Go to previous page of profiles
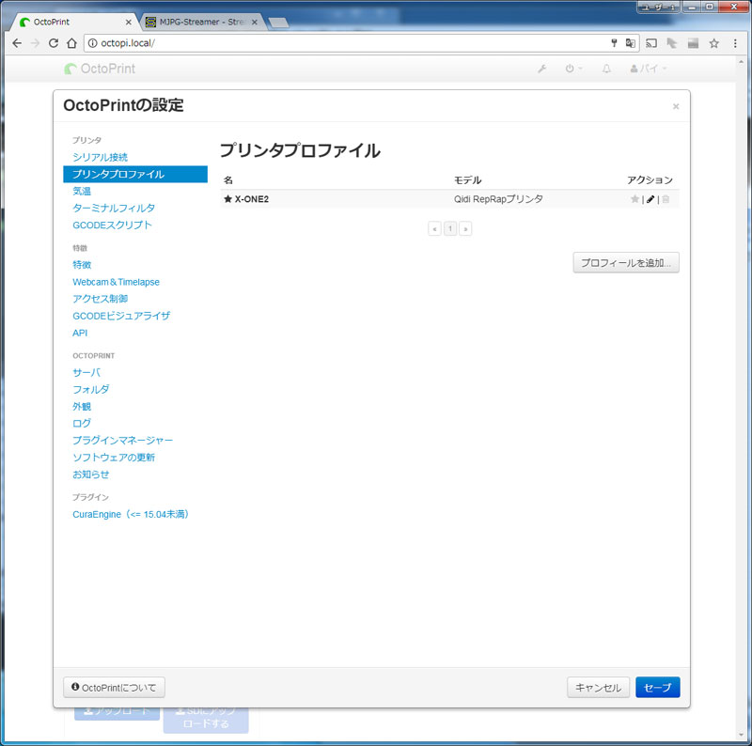752x746 pixels. click(x=434, y=228)
